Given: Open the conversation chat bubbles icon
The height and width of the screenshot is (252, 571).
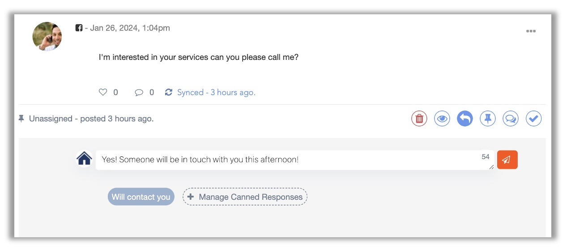Looking at the screenshot, I should [511, 119].
